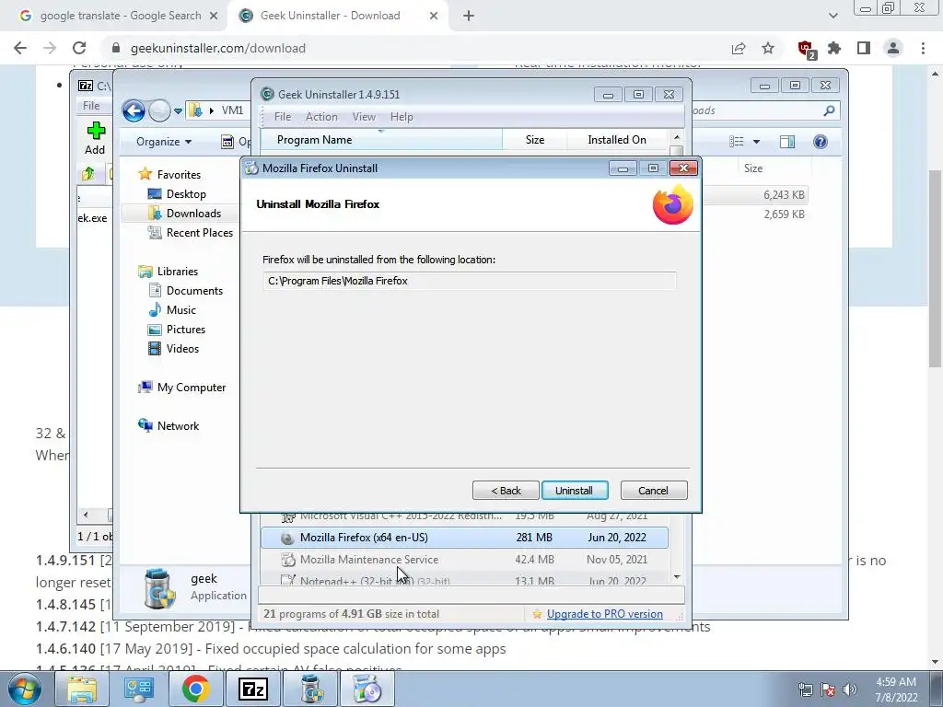Open Music library in Explorer
The height and width of the screenshot is (707, 943).
point(180,310)
